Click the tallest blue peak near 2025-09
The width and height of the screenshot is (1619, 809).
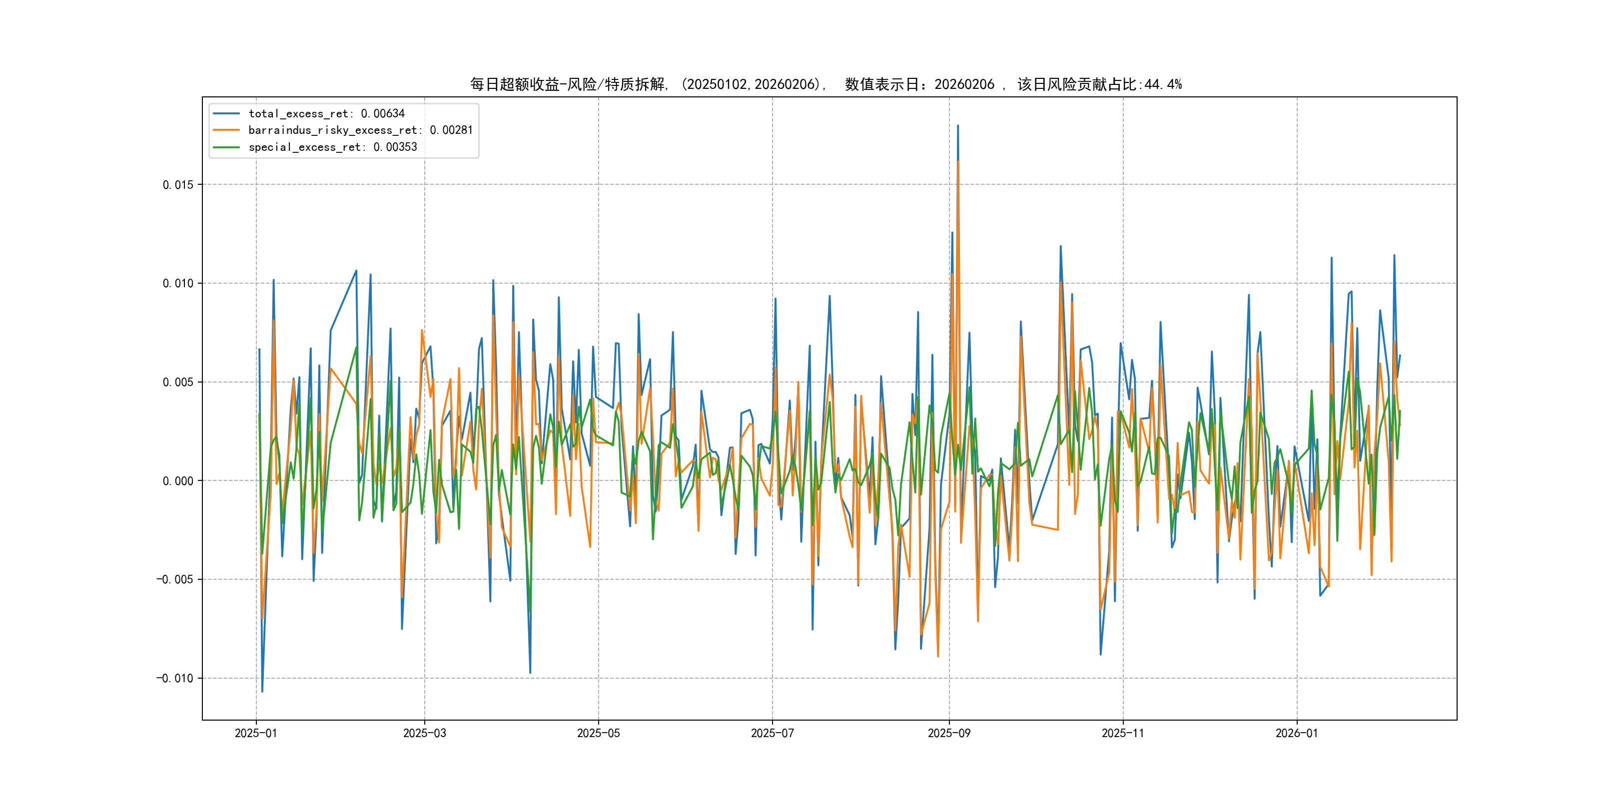point(958,126)
